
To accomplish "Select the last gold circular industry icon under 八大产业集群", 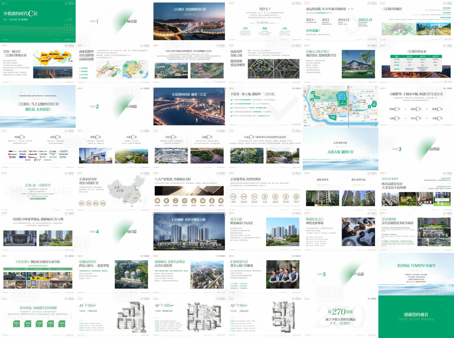I will coord(221,201).
